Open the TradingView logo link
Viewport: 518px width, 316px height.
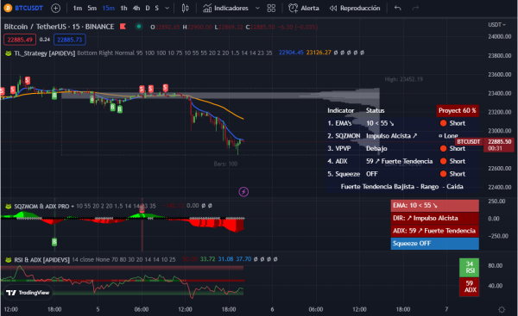tap(28, 293)
